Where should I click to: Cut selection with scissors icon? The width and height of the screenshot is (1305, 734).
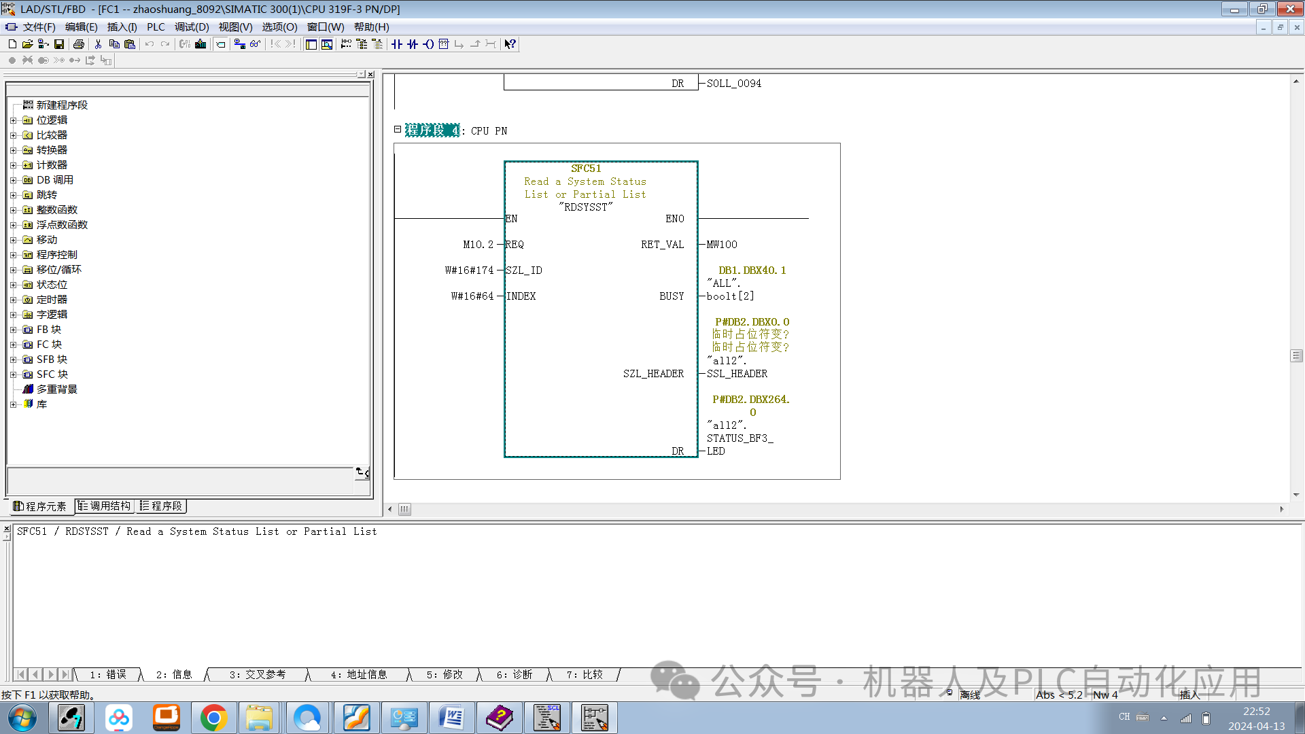[99, 44]
